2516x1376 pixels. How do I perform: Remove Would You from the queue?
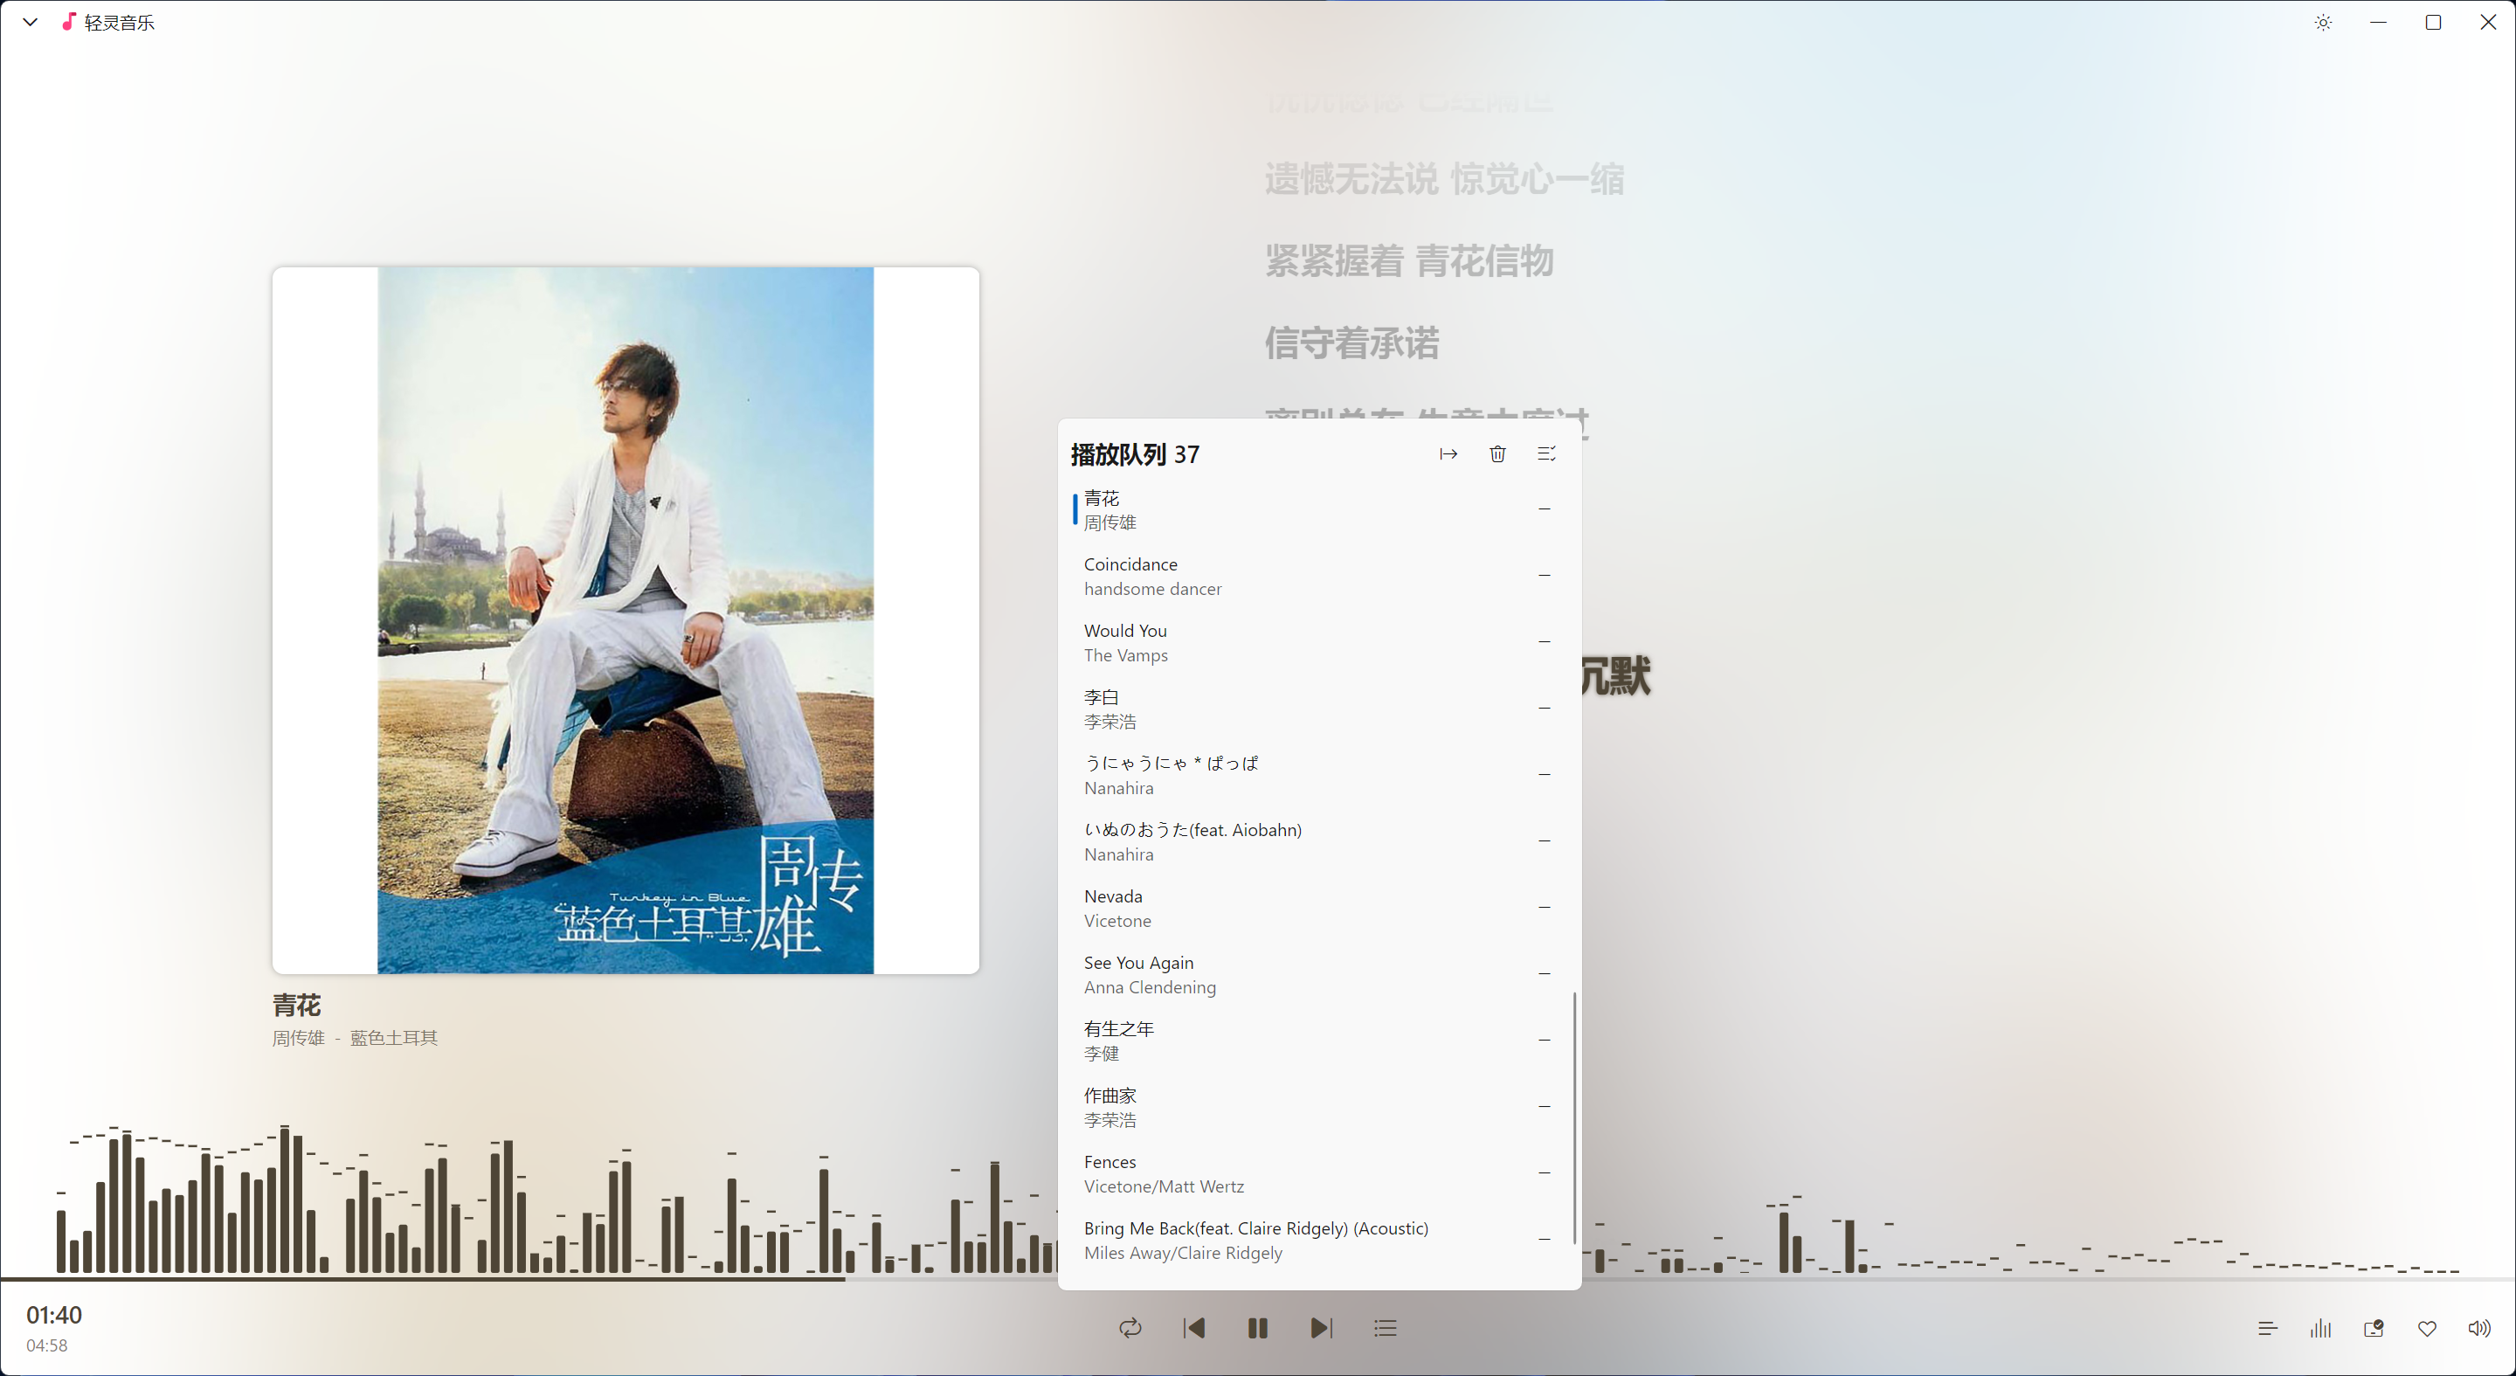click(1545, 641)
